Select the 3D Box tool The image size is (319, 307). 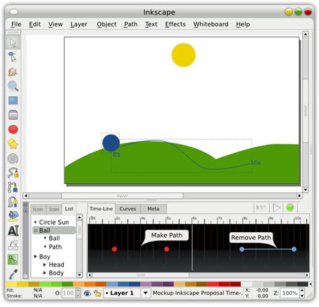[13, 114]
